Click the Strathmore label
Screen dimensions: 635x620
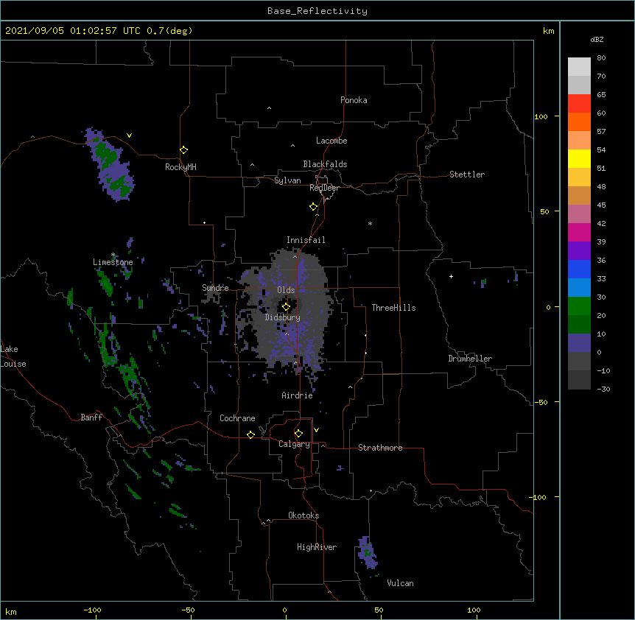pos(380,448)
